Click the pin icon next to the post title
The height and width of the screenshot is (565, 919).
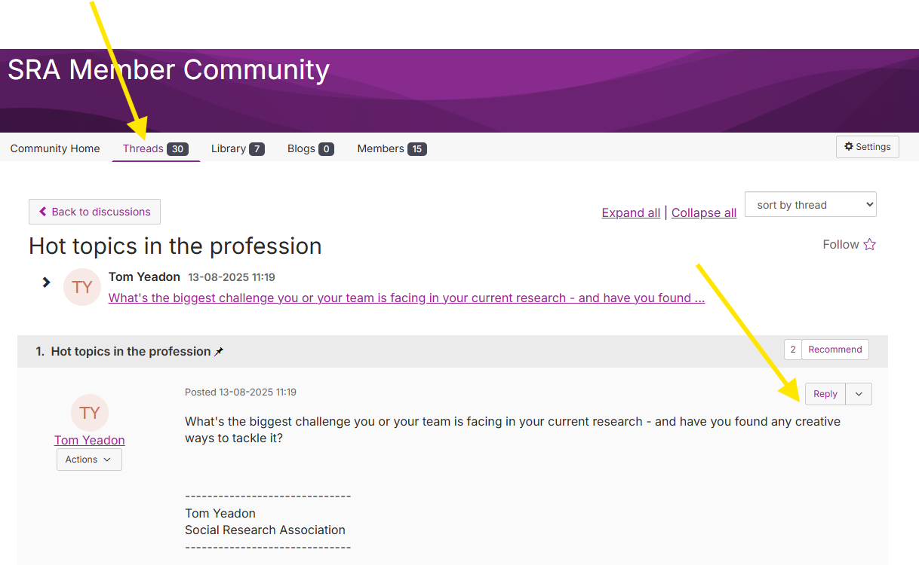(x=219, y=352)
